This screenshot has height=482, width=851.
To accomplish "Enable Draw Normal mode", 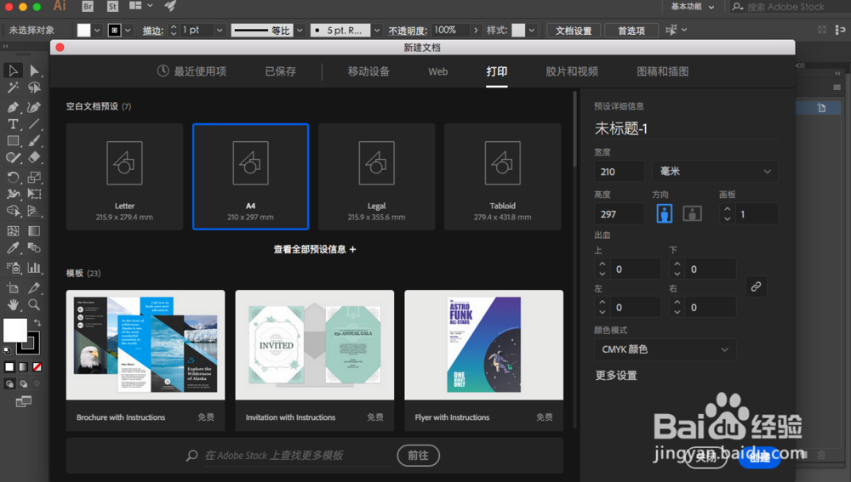I will click(x=9, y=384).
